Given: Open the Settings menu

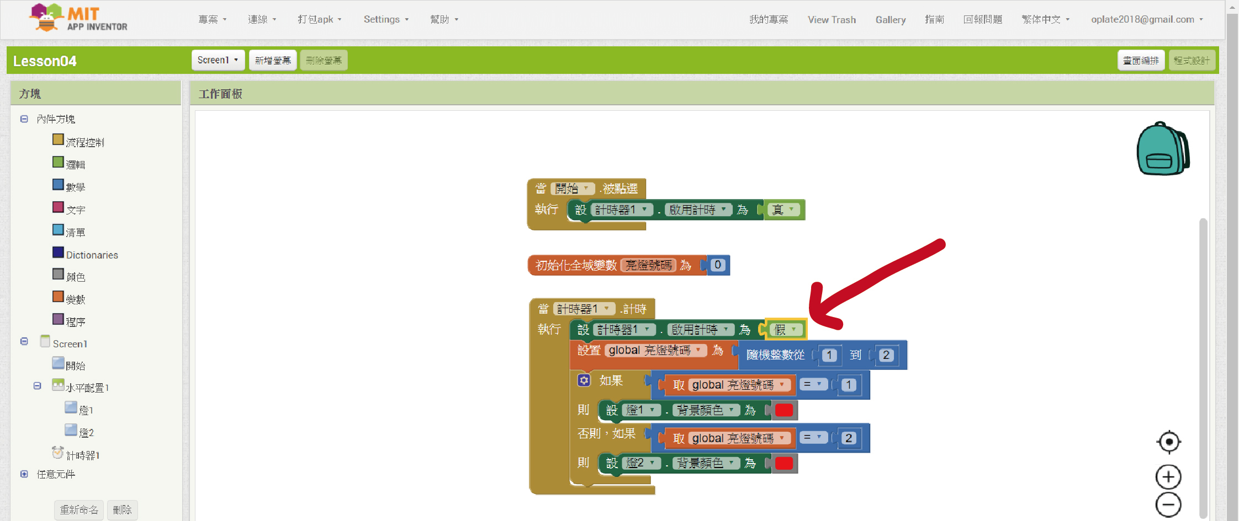Looking at the screenshot, I should [386, 19].
